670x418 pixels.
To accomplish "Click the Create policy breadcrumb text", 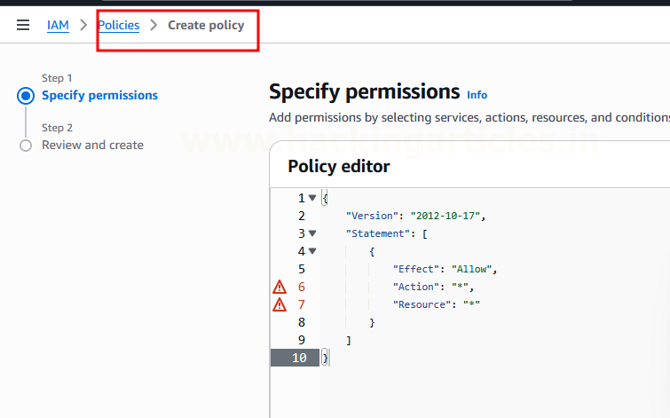I will coord(206,25).
